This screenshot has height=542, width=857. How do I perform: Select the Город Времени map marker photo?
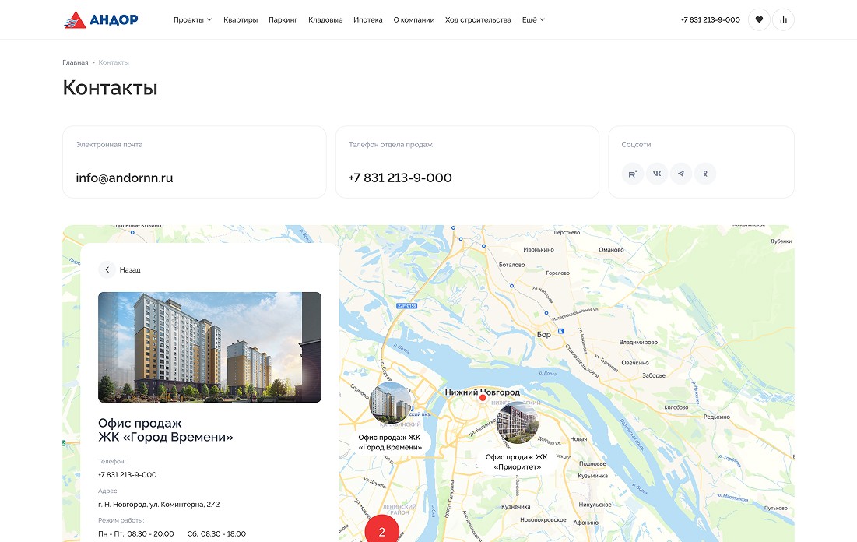(x=390, y=403)
